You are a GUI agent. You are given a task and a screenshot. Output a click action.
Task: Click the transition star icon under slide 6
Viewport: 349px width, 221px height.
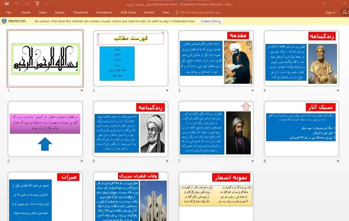(x=167, y=161)
